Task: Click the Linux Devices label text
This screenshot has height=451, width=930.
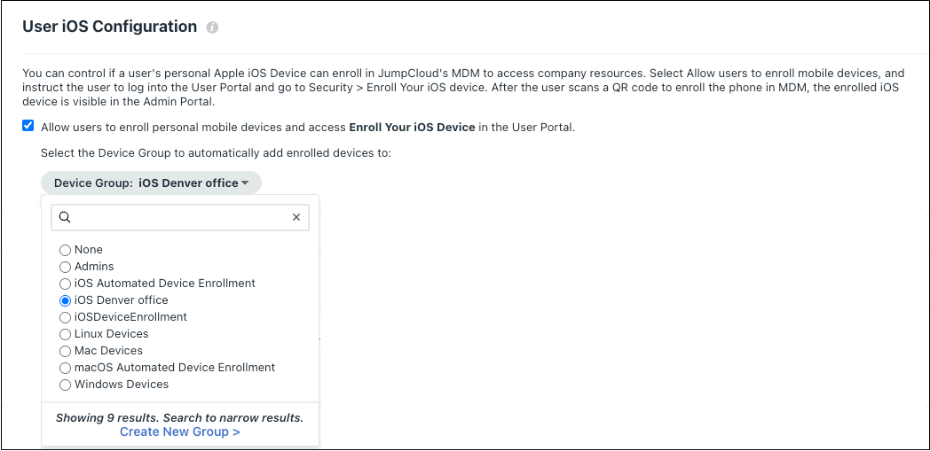Action: 112,334
